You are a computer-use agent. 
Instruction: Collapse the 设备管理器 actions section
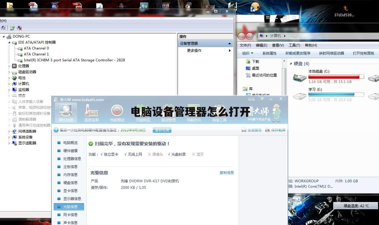(229, 44)
